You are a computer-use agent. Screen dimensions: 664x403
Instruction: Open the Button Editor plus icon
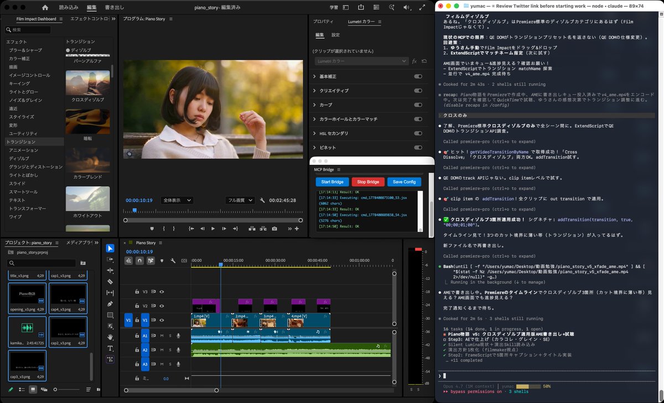[297, 228]
